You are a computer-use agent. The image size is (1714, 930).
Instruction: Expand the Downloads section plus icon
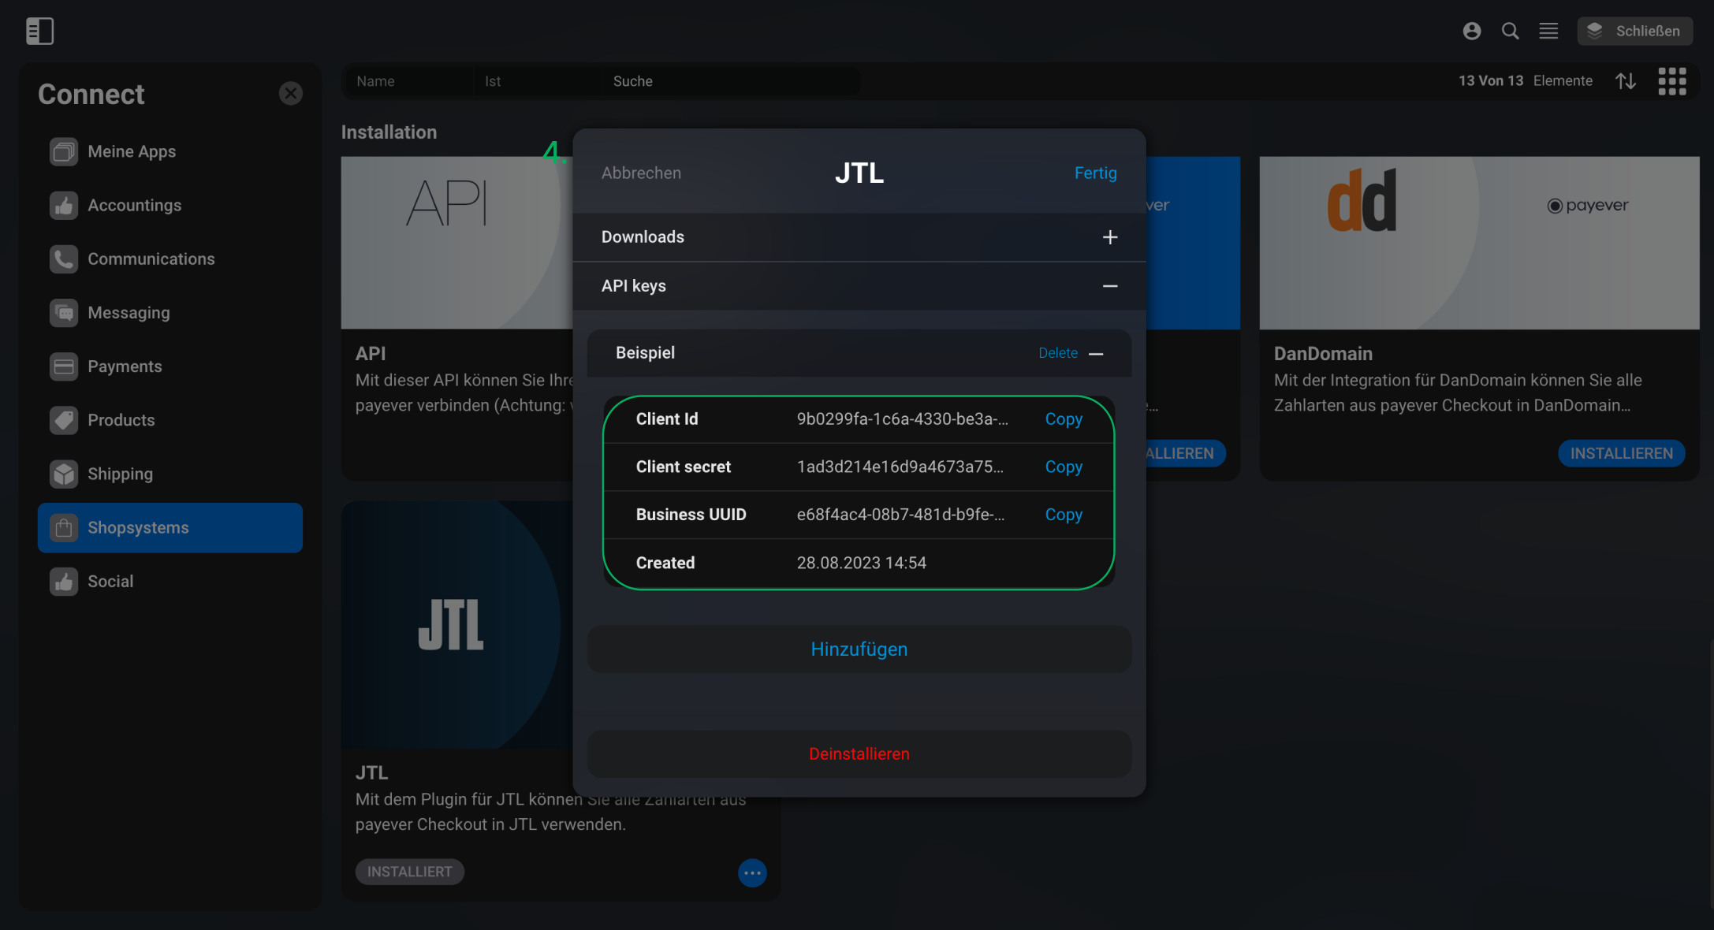pos(1109,237)
